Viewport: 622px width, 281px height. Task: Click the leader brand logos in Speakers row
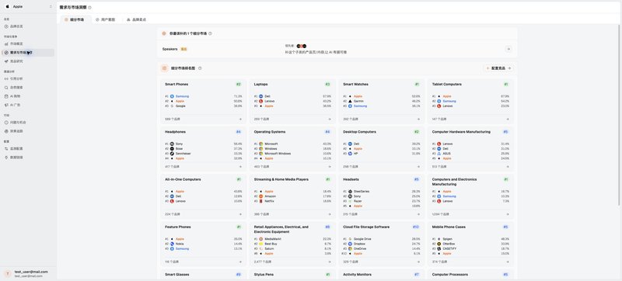click(x=302, y=47)
